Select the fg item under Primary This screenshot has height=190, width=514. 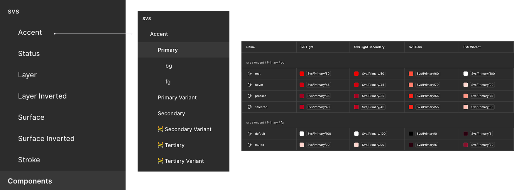coord(168,82)
